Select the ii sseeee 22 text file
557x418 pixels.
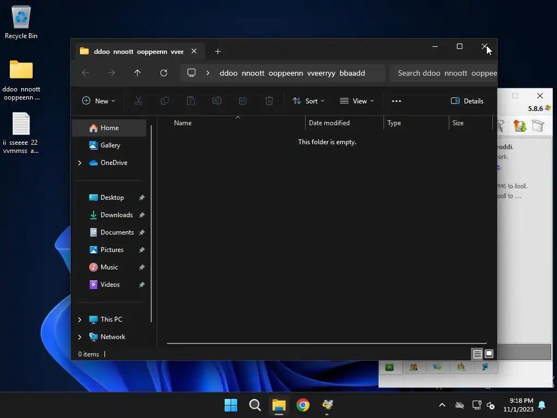(x=21, y=133)
